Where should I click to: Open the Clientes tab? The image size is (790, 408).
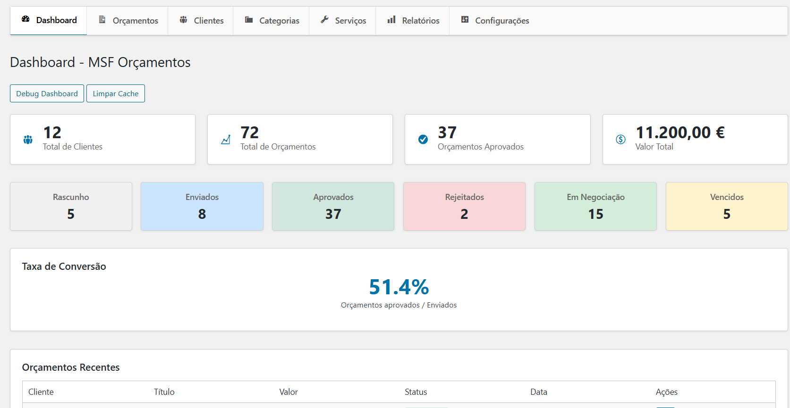pos(201,21)
